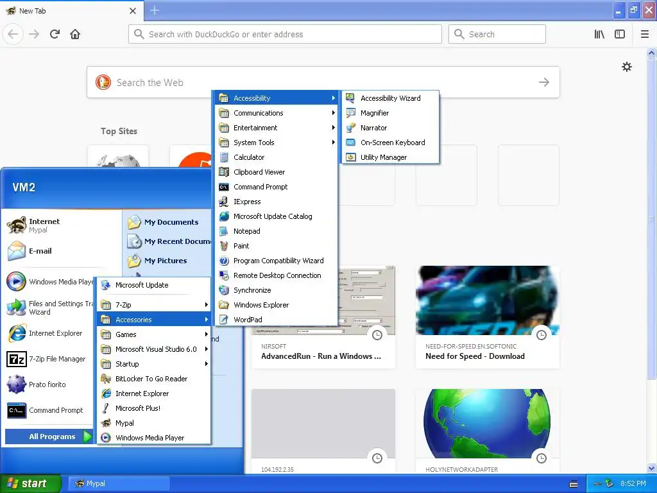Screen dimensions: 657x493
Task: Expand the Startup program folder
Action: (154, 364)
